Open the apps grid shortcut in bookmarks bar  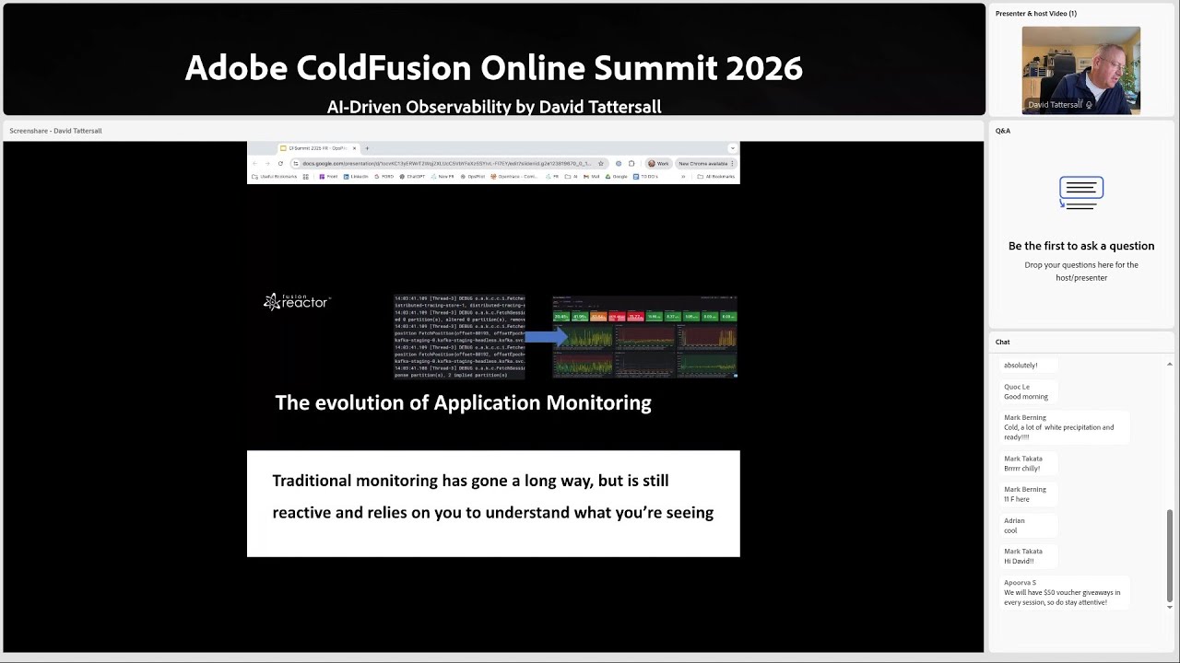(x=306, y=176)
